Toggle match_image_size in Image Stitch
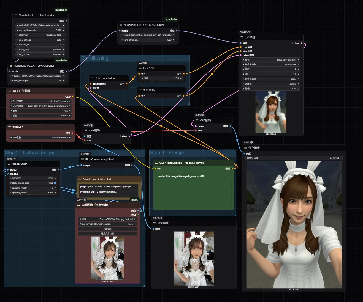 click(55, 183)
